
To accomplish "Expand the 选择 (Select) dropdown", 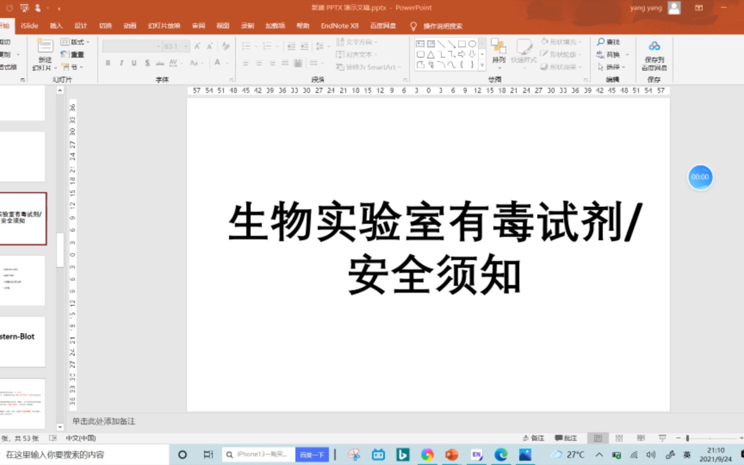I will tap(623, 67).
